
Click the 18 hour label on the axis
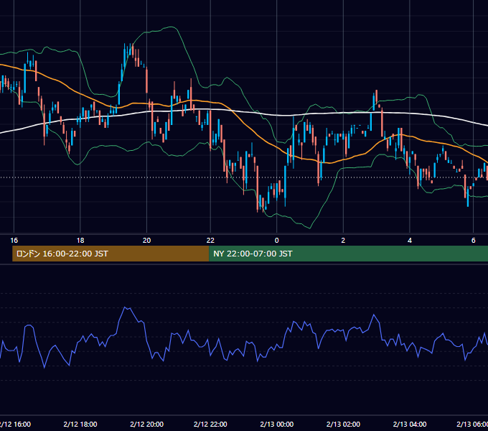click(x=80, y=241)
